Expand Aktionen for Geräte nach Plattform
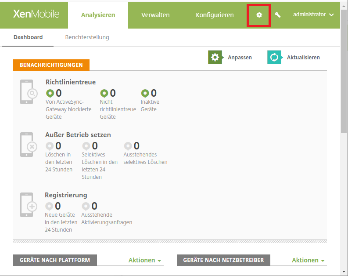The width and height of the screenshot is (348, 276). (x=144, y=260)
